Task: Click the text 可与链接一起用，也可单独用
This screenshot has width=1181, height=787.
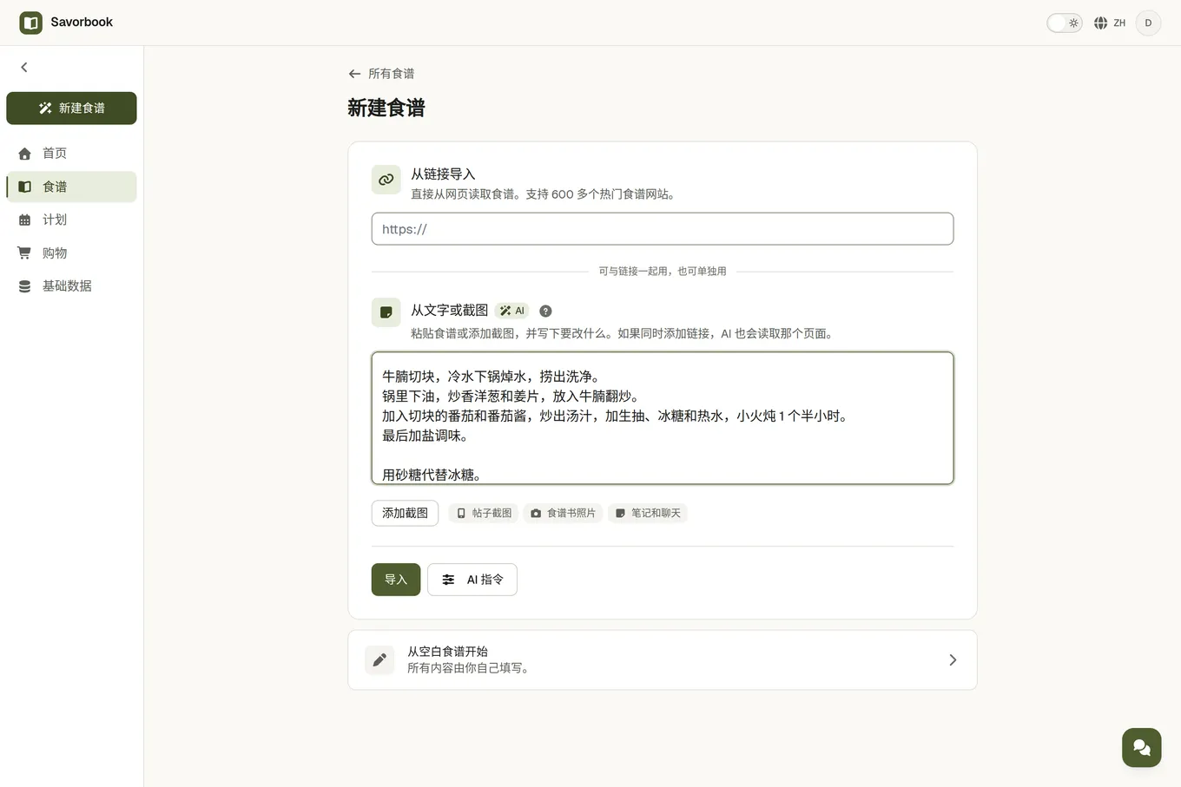Action: click(663, 272)
